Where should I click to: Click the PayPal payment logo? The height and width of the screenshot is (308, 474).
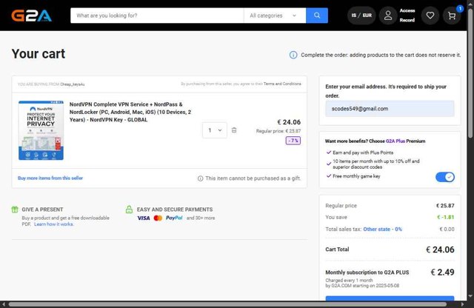click(174, 218)
